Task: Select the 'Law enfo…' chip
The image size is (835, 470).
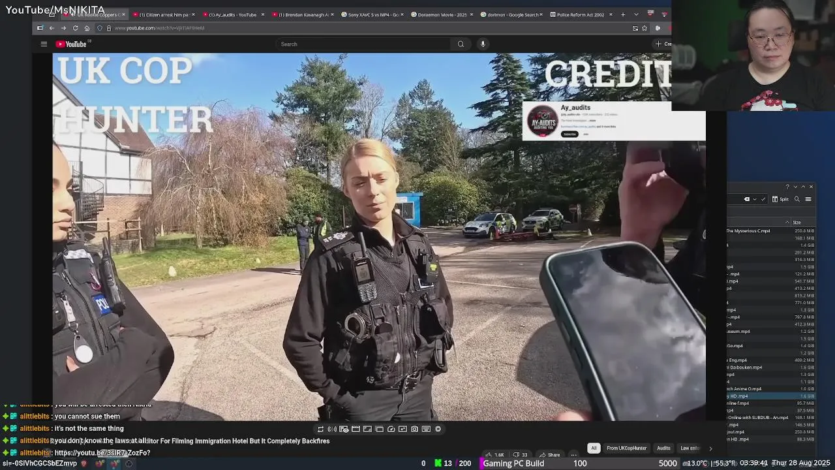Action: 690,448
